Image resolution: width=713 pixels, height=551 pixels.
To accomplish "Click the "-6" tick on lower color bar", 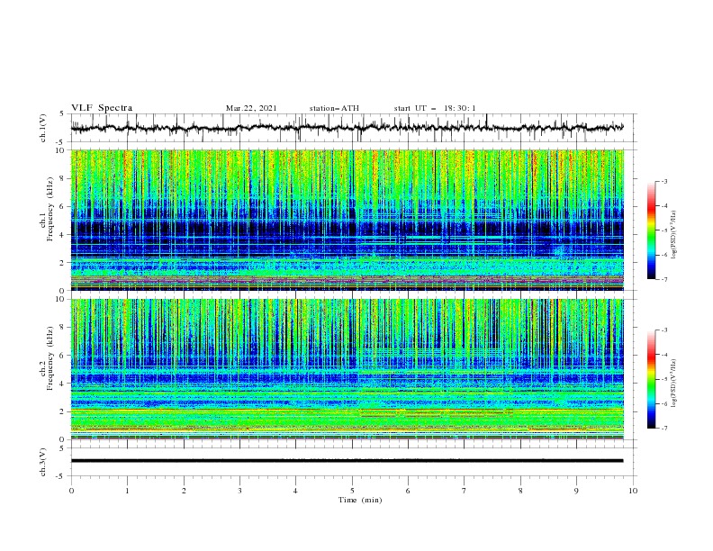I will coord(663,403).
